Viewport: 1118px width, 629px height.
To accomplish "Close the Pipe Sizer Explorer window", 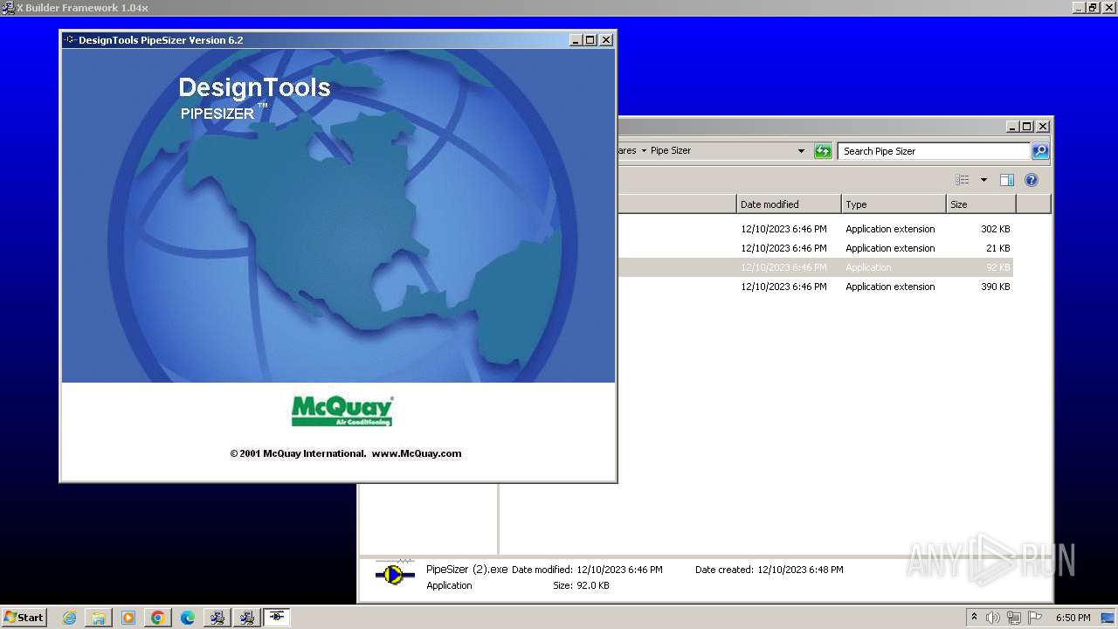I will coord(1043,127).
